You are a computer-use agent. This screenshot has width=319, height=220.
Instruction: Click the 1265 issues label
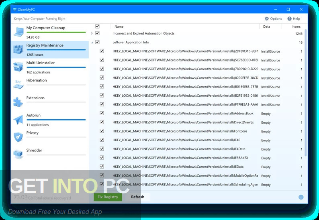[x=35, y=55]
